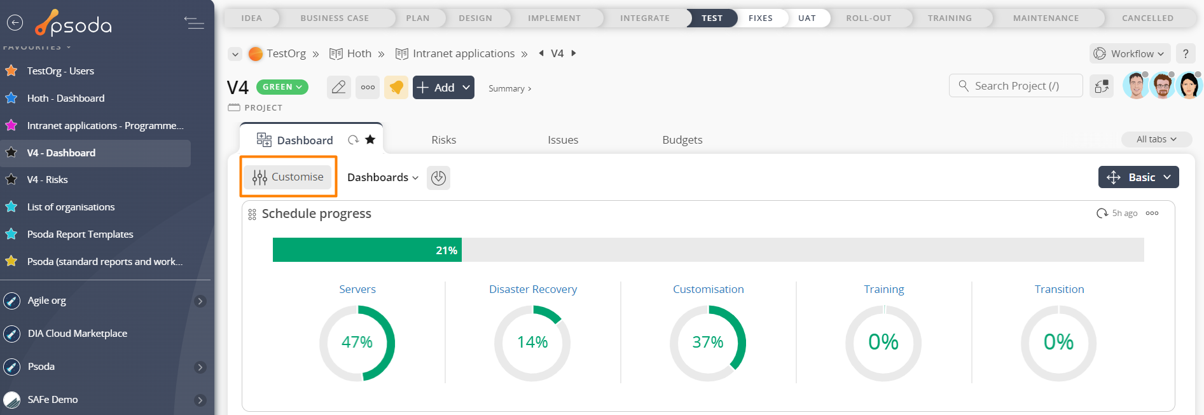Click star icon beside Hoth - Dashboard

[x=11, y=98]
